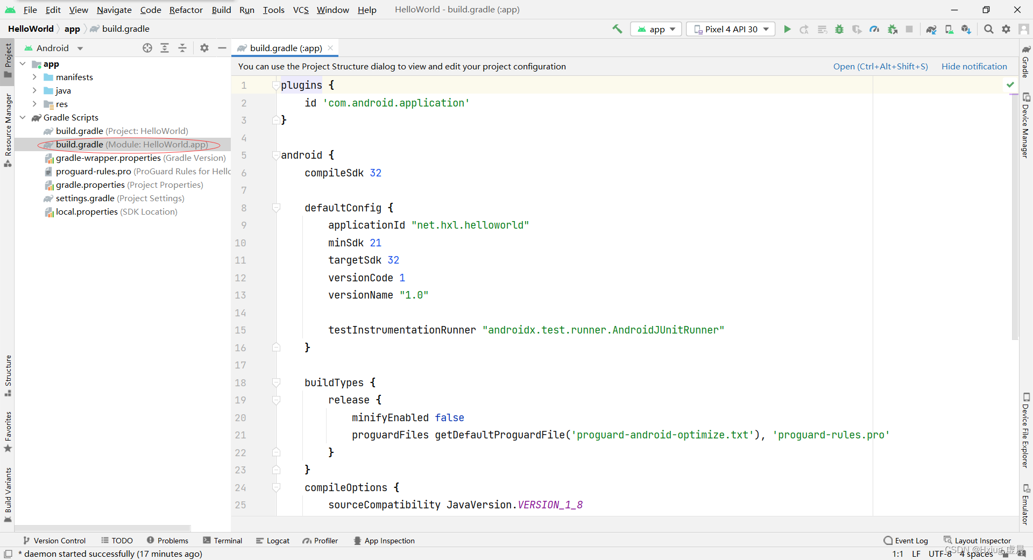Open the AVD Device Manager toolbar icon
The width and height of the screenshot is (1033, 560).
click(949, 29)
